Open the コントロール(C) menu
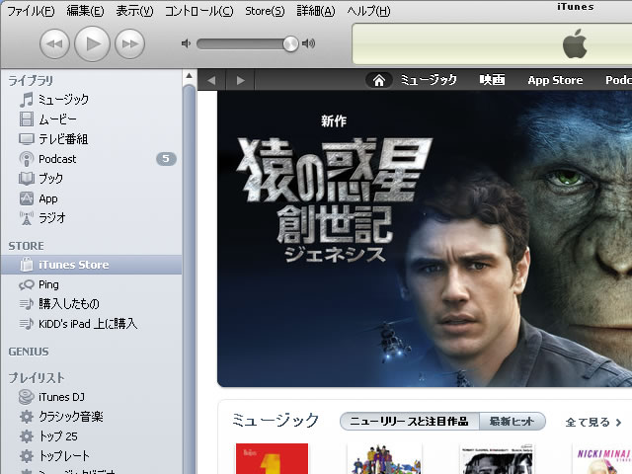 (x=198, y=11)
